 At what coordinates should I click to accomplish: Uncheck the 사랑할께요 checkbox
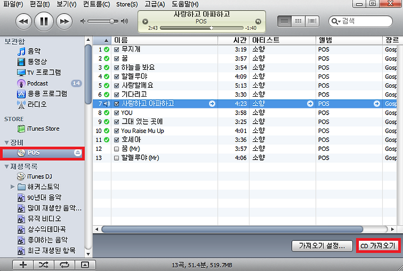click(116, 85)
